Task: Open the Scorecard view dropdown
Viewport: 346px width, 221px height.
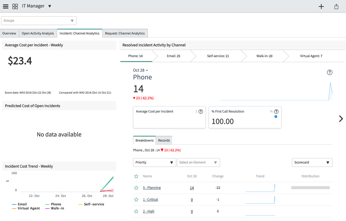Action: [x=312, y=163]
